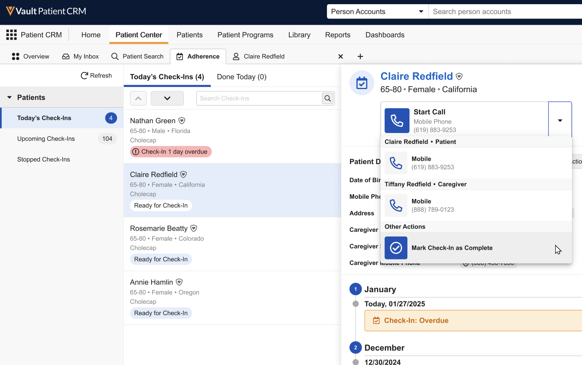Open Claire Redfield's profile name link

(x=416, y=76)
